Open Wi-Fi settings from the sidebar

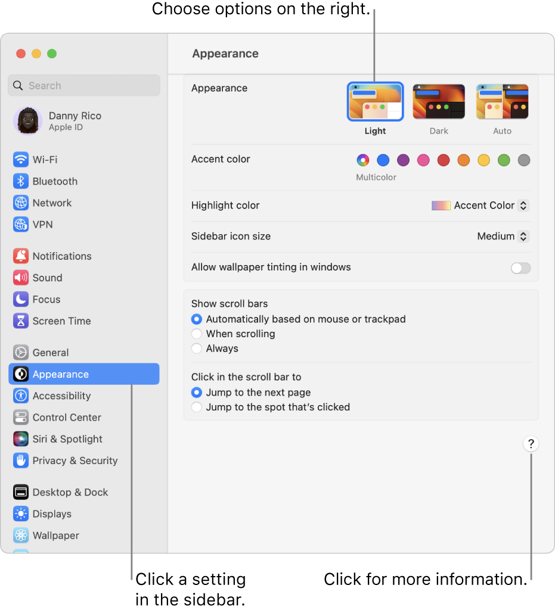point(45,159)
